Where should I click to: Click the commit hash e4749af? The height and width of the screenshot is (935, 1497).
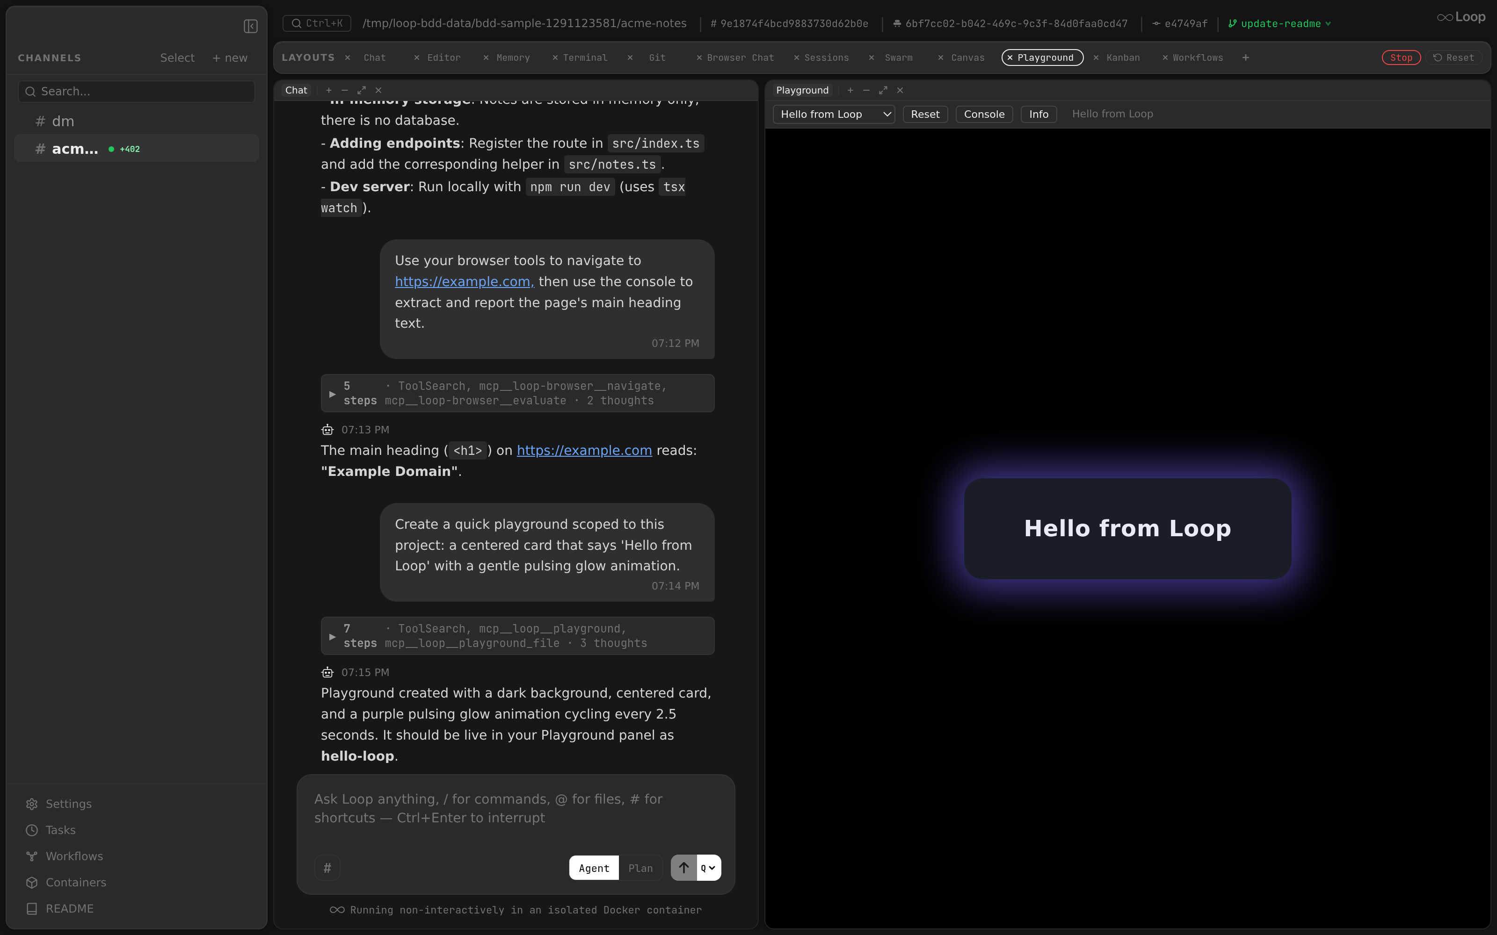click(1180, 23)
